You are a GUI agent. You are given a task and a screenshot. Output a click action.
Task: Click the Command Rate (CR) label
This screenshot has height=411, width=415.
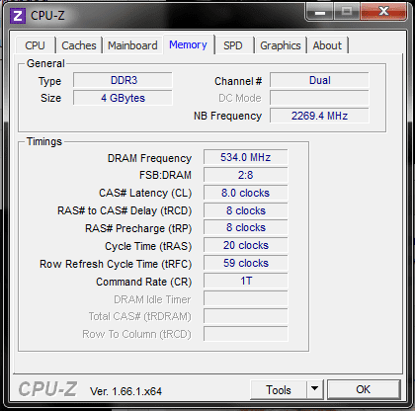click(144, 282)
